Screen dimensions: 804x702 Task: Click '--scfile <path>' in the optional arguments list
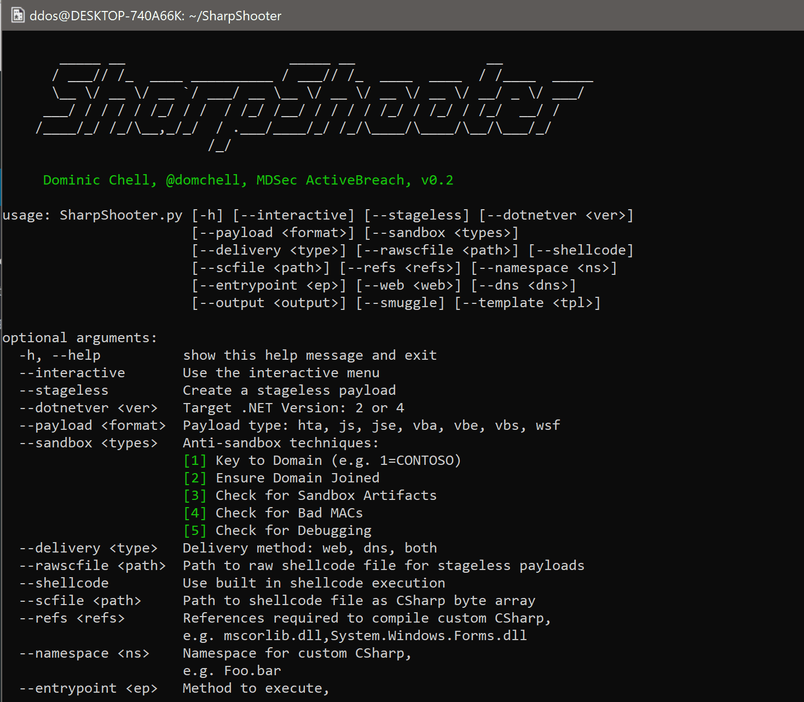tap(80, 601)
